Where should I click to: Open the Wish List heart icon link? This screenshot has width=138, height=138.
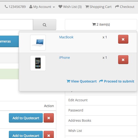60,7
